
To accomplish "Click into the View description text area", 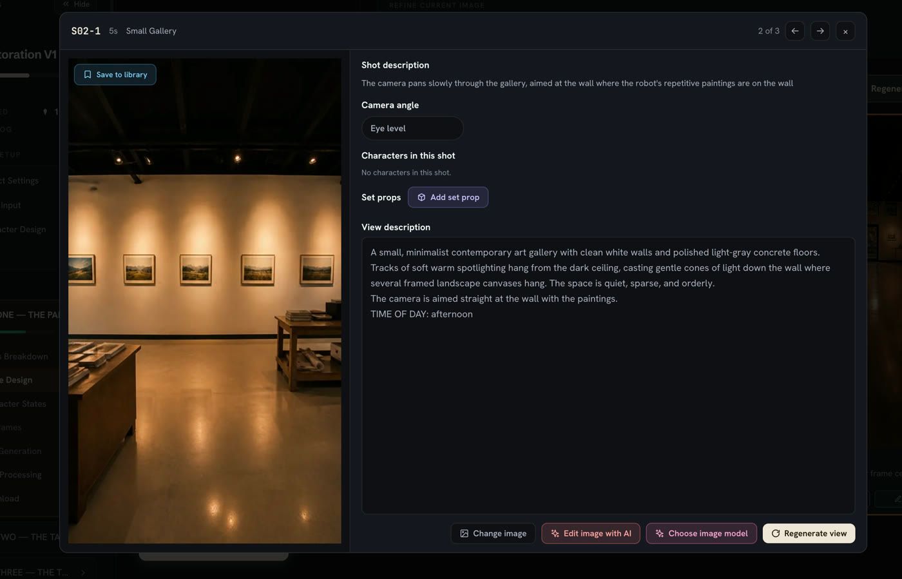I will pyautogui.click(x=608, y=375).
